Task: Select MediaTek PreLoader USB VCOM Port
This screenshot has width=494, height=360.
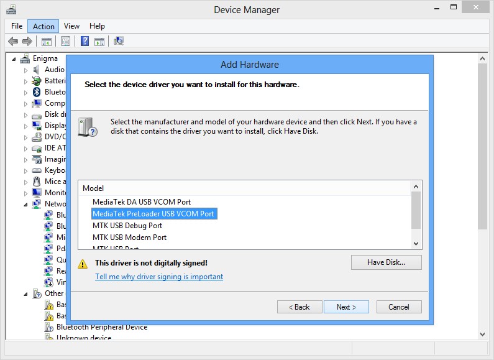Action: tap(153, 214)
